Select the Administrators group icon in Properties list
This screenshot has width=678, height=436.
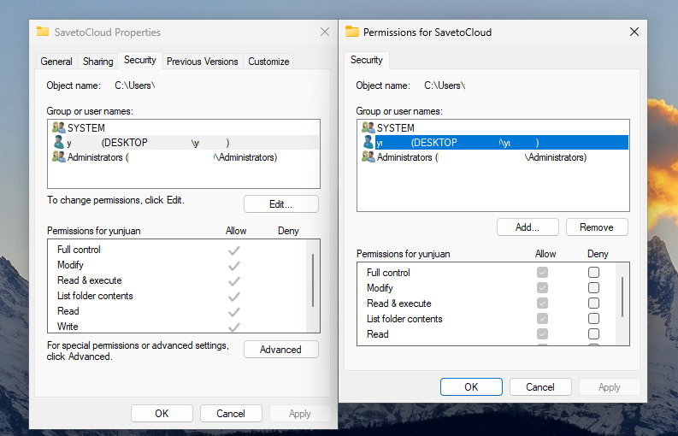click(58, 157)
